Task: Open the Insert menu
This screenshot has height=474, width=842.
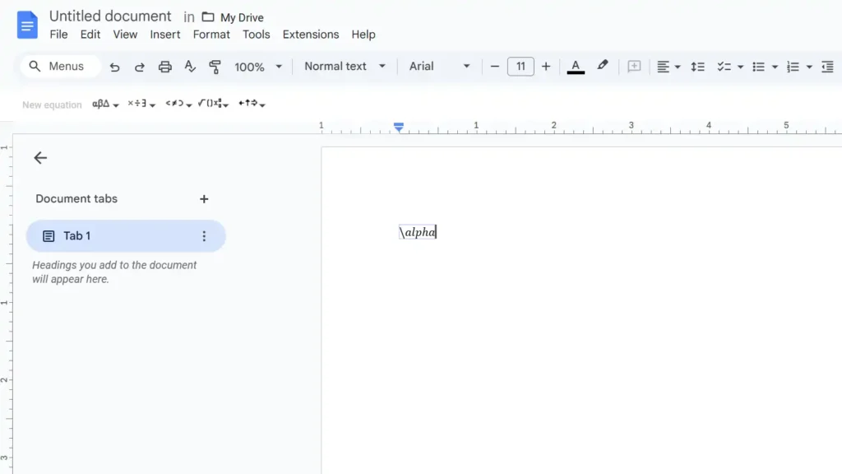Action: [x=164, y=35]
